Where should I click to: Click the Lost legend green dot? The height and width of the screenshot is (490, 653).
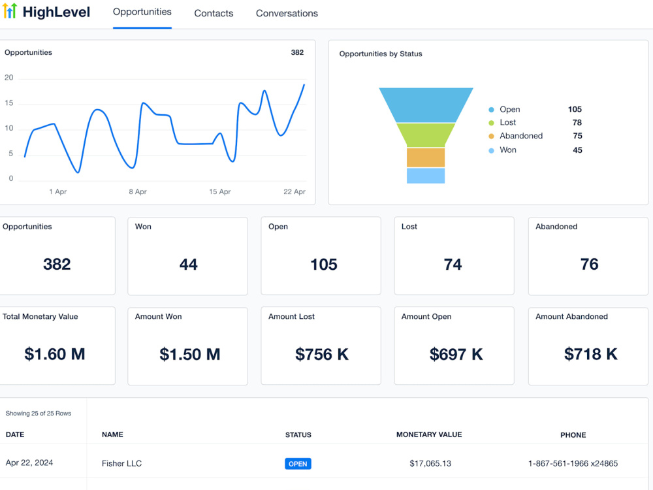point(492,123)
